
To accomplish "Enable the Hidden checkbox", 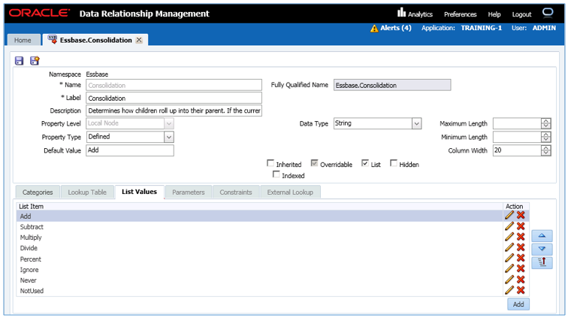I will point(394,163).
